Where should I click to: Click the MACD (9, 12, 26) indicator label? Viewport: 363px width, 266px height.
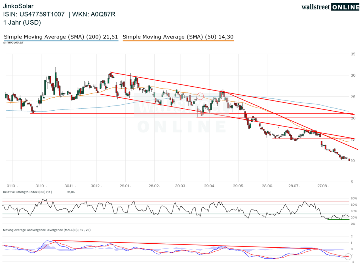pyautogui.click(x=47, y=230)
